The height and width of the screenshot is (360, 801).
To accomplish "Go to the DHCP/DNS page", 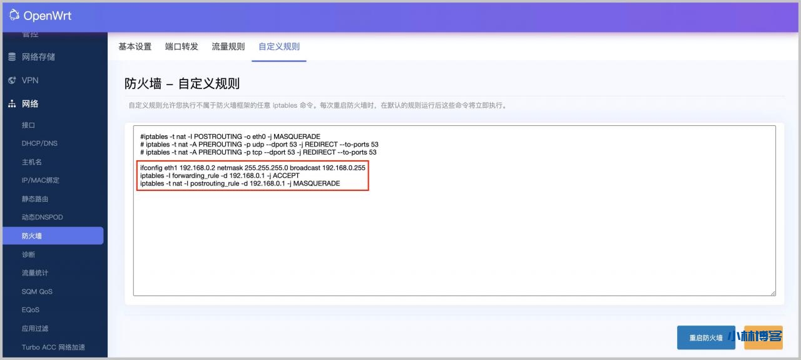I will 39,143.
